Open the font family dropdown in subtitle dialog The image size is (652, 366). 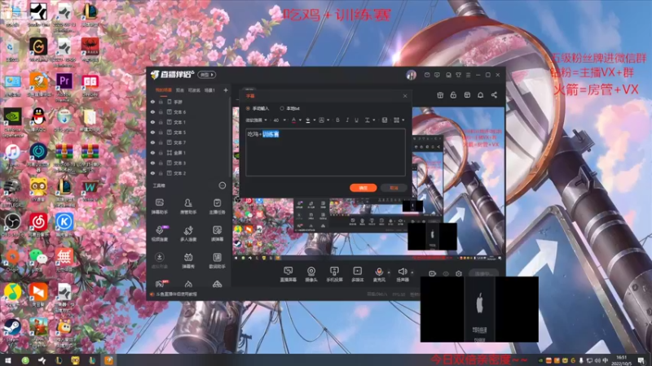(x=256, y=120)
